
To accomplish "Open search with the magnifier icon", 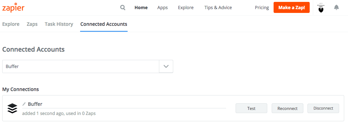I will 123,8.
